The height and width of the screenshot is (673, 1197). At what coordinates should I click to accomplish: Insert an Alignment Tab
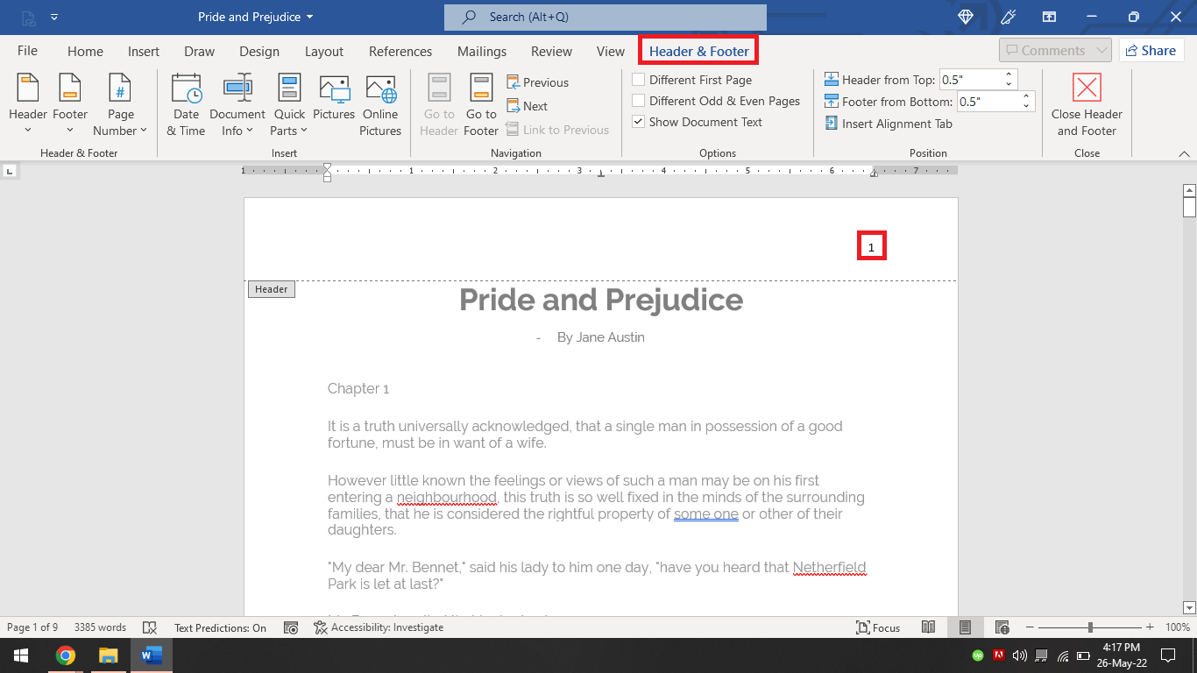click(x=889, y=123)
